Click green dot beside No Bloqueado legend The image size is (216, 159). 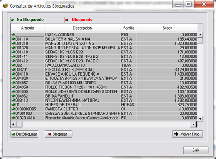pos(12,19)
